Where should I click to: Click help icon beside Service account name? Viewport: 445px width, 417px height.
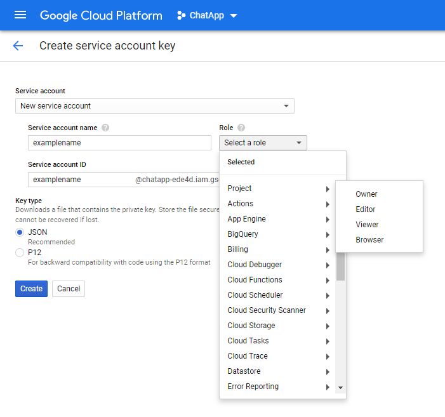tap(105, 128)
